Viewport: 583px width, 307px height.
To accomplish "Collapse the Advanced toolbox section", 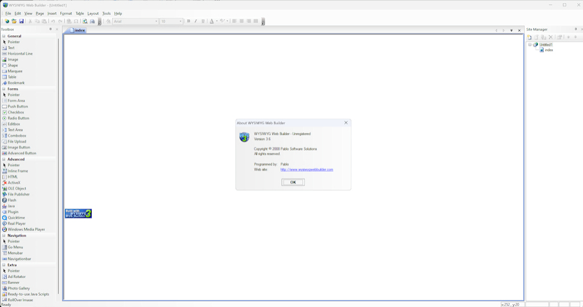I will (x=4, y=159).
